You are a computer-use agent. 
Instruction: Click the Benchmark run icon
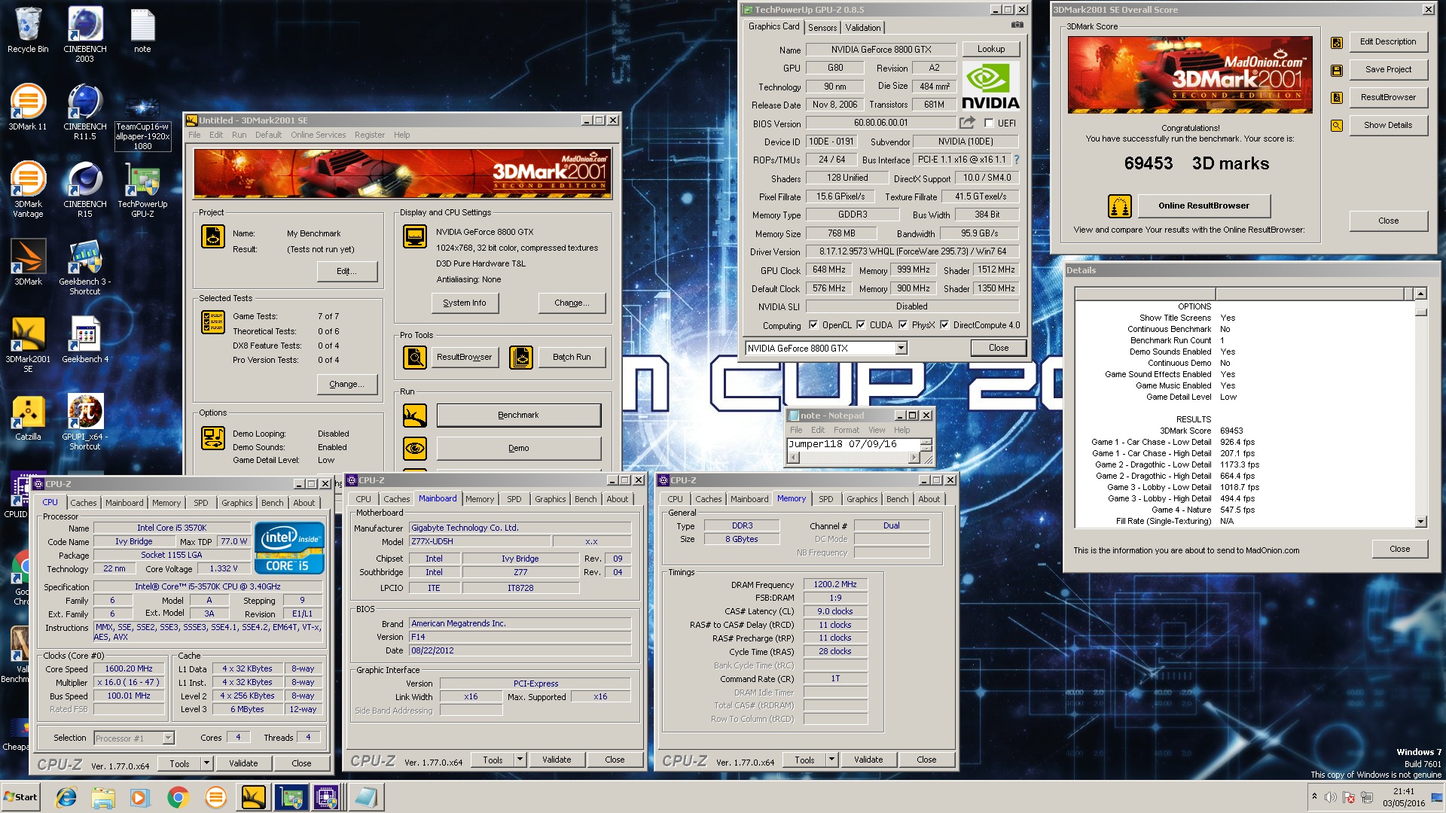(415, 415)
